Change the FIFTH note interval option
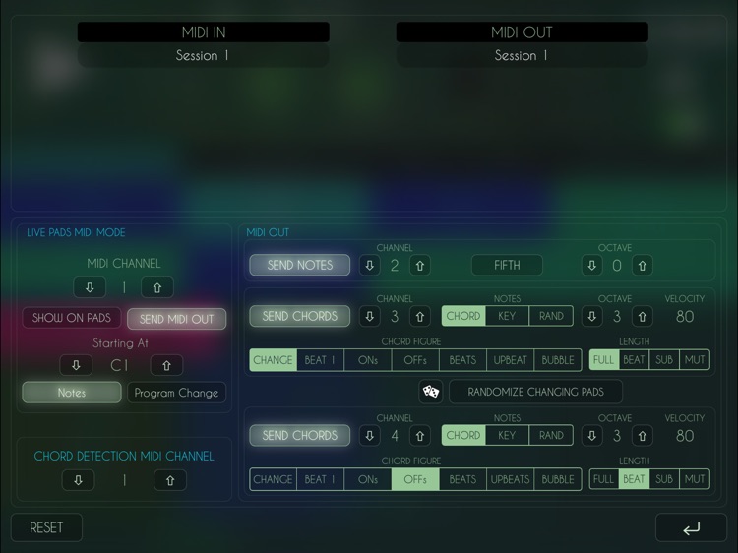Image resolution: width=738 pixels, height=553 pixels. point(507,265)
